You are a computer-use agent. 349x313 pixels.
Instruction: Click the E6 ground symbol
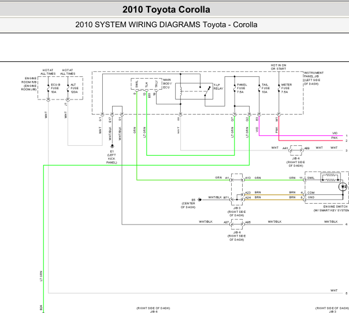(x=200, y=200)
